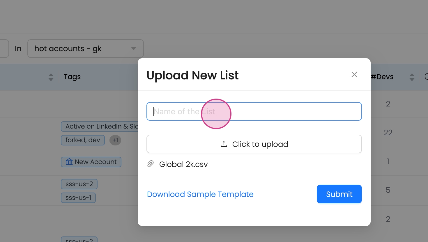Select the sss-us-2 tag above sss-us-1

(x=79, y=184)
